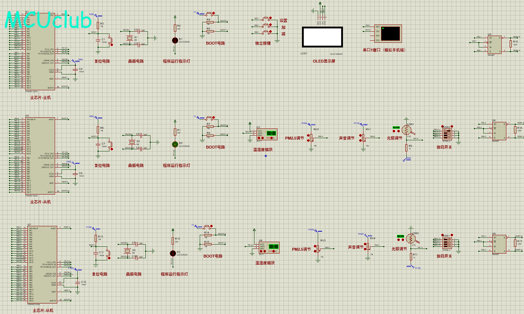Image resolution: width=524 pixels, height=314 pixels.
Task: Click the 晶振电路 label in the top row
Action: (136, 61)
